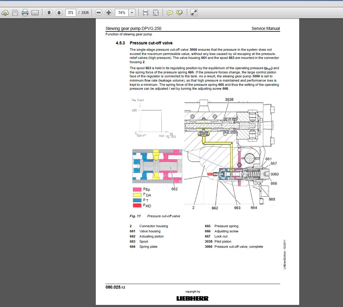This screenshot has width=343, height=307.
Task: Select the fit width scrolling mode icon
Action: [145, 13]
